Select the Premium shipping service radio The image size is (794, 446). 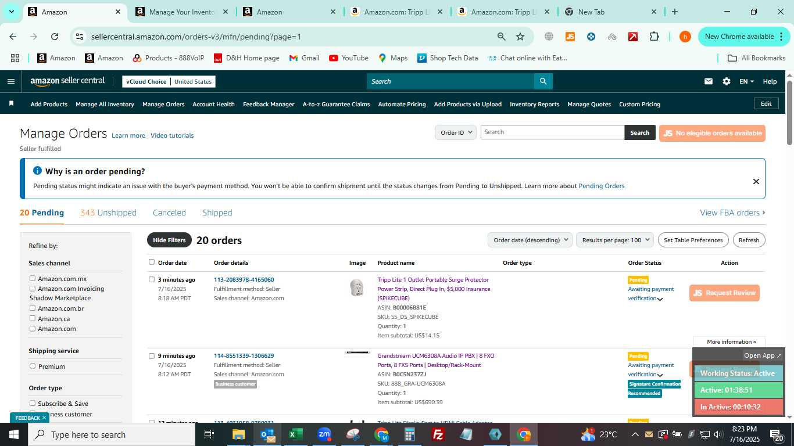click(x=33, y=366)
